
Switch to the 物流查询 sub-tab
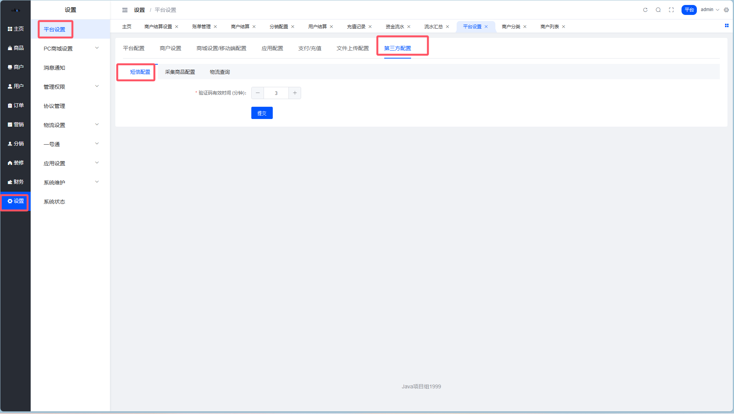coord(220,72)
